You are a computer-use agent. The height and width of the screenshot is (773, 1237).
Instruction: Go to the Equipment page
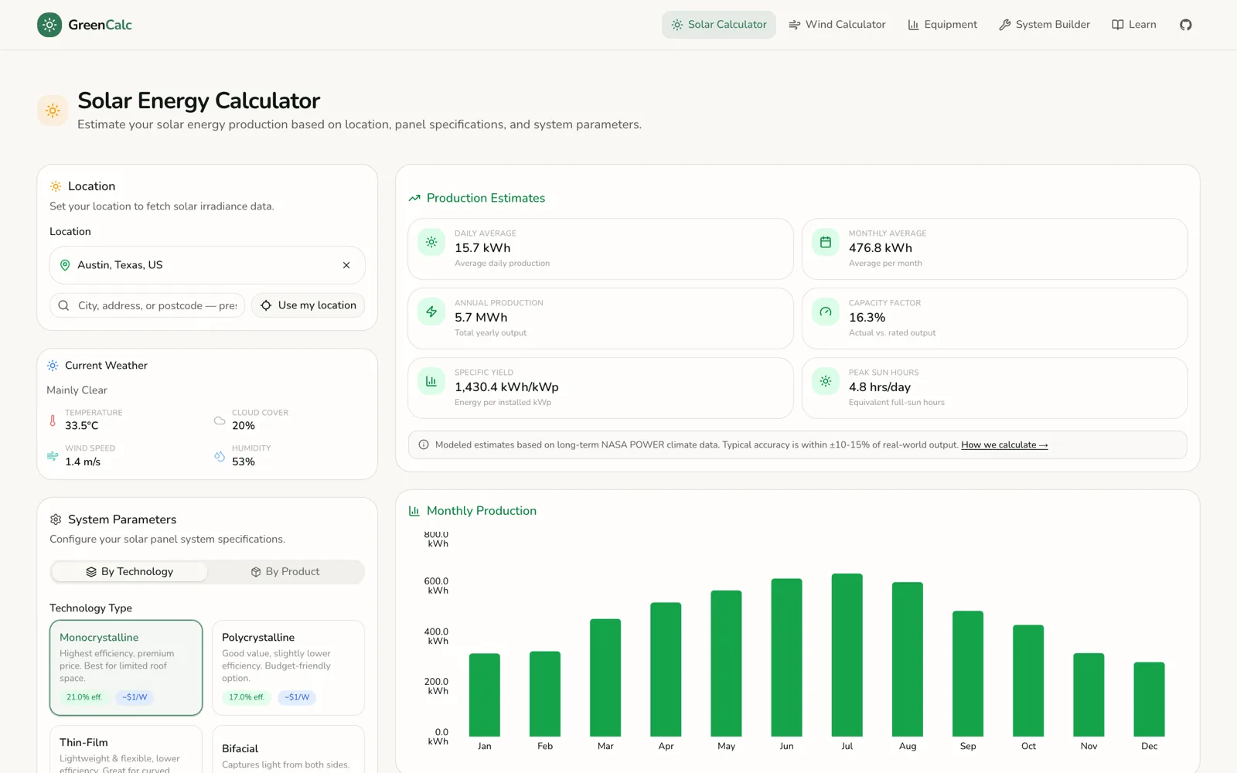click(942, 25)
